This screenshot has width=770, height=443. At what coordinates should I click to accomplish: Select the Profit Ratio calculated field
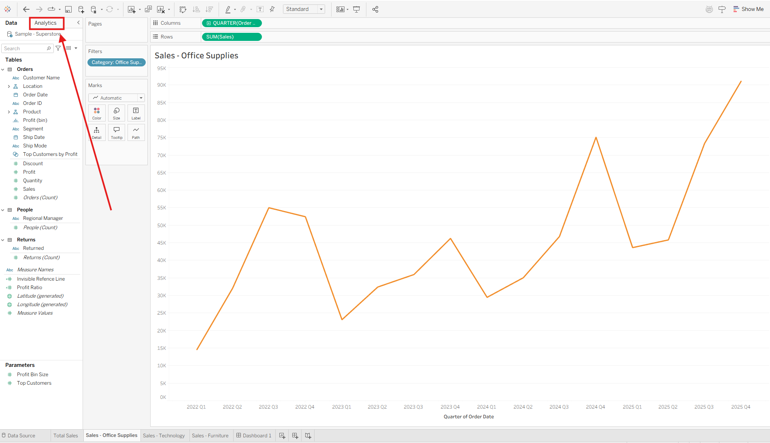click(x=30, y=288)
